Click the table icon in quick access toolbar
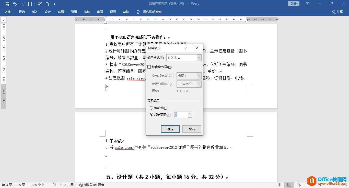349x188 pixels. (30, 4)
